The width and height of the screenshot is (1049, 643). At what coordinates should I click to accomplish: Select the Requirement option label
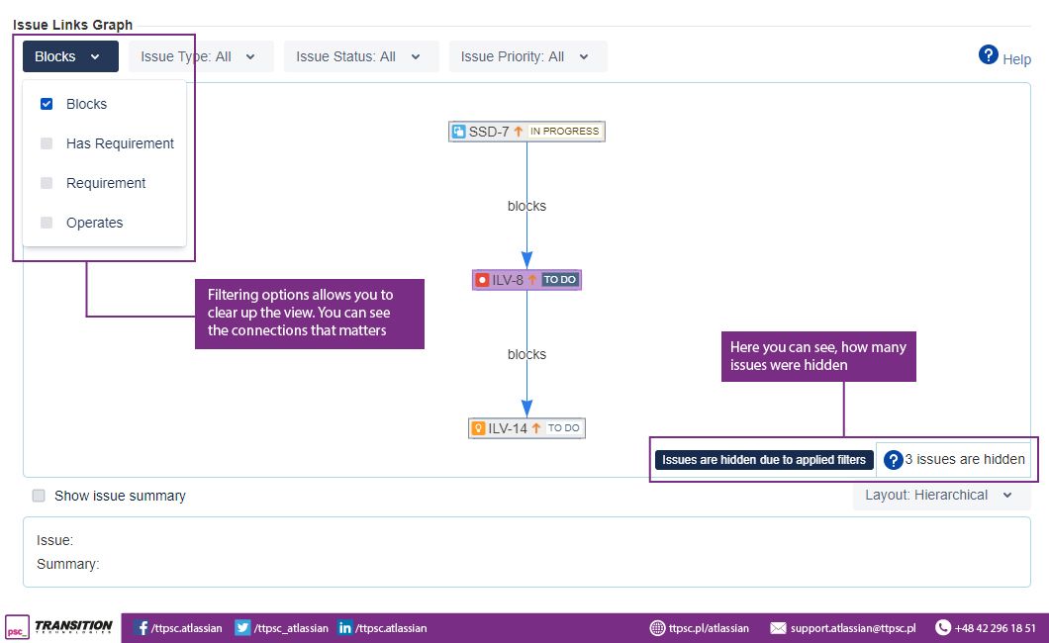(x=106, y=183)
